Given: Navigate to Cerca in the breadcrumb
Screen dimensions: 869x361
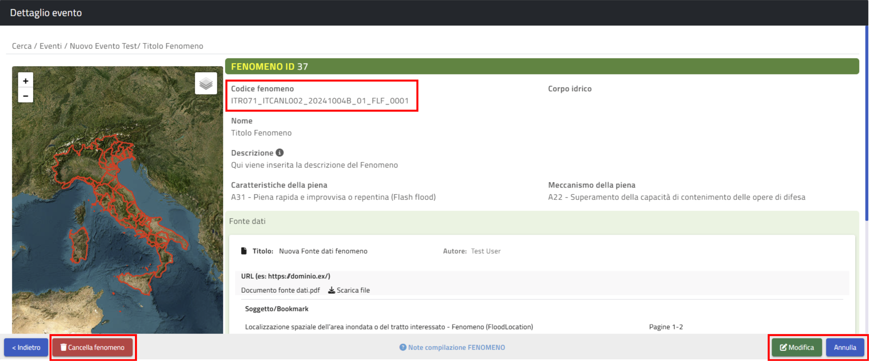Looking at the screenshot, I should (21, 46).
